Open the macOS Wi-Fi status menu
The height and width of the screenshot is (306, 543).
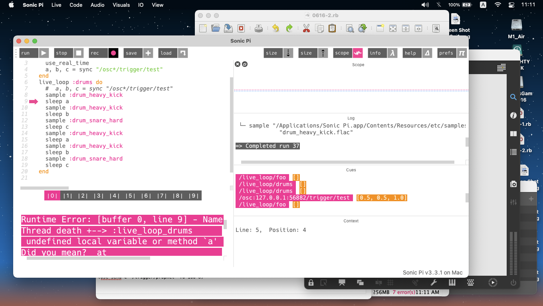pyautogui.click(x=497, y=5)
